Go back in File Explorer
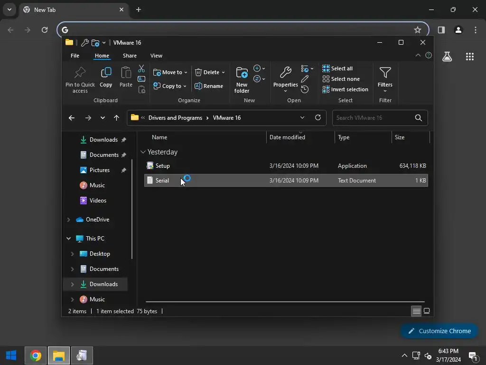Screen dimensions: 486x365 pos(72,118)
